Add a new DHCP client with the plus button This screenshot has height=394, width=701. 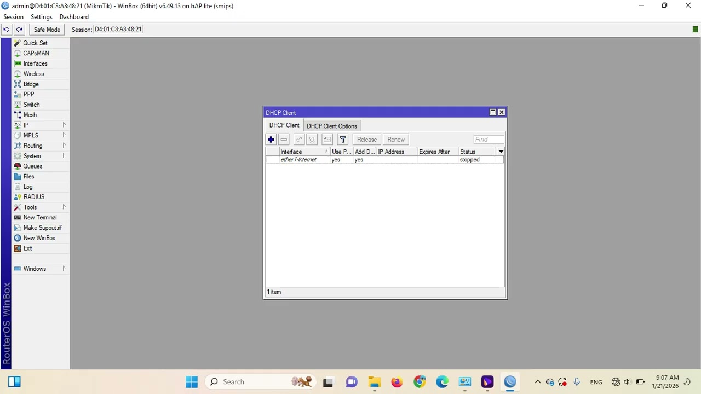(x=271, y=140)
